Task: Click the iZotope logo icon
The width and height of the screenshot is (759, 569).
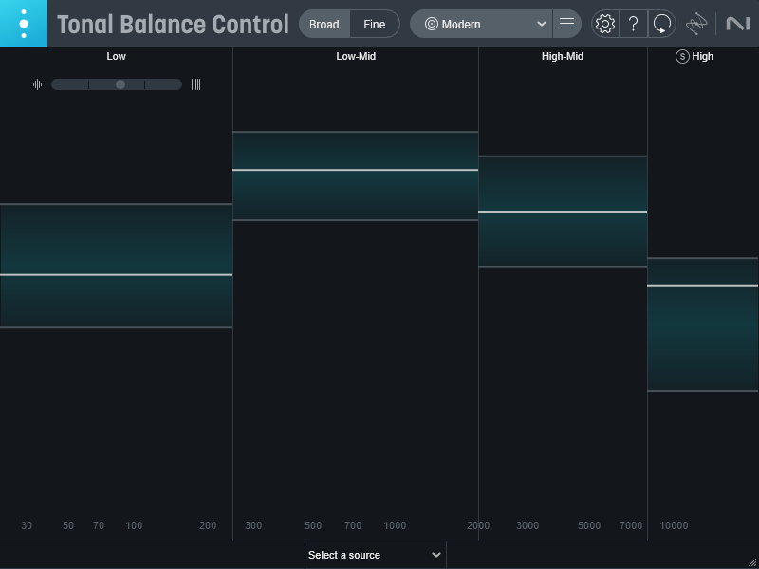Action: tap(696, 24)
